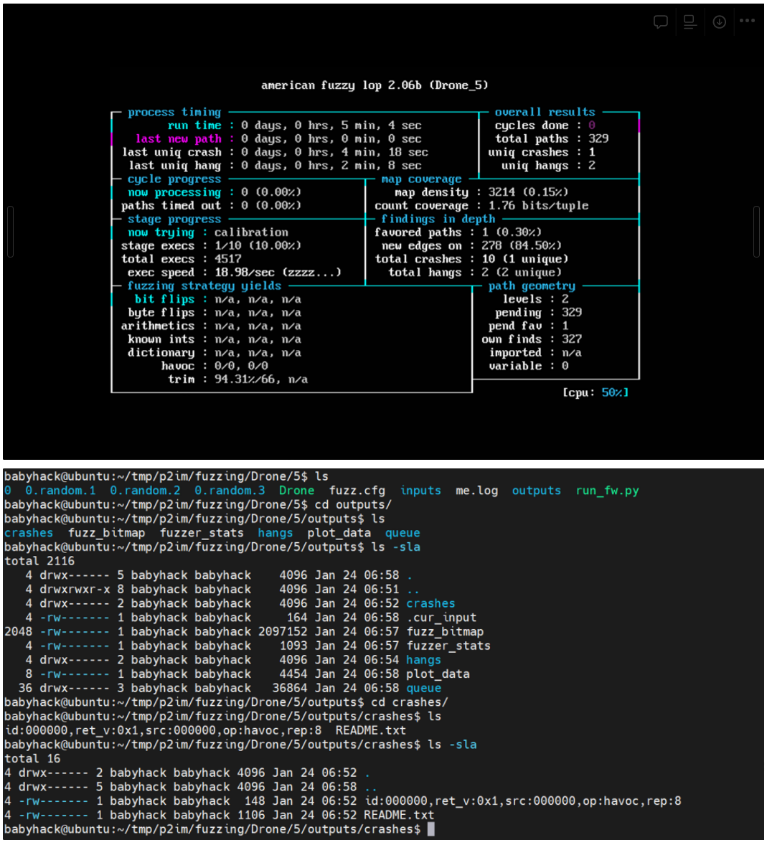Image resolution: width=767 pixels, height=845 pixels.
Task: Click the havoc value '0/0, 0/0'
Action: (x=241, y=366)
